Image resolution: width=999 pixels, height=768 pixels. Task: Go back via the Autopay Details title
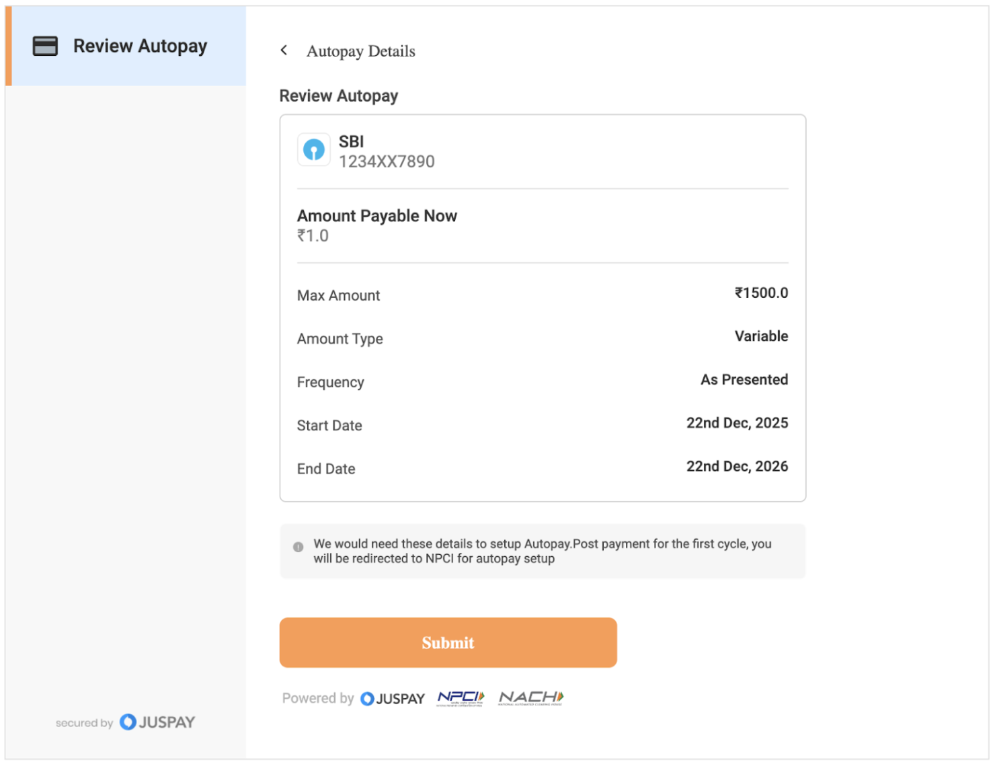360,51
